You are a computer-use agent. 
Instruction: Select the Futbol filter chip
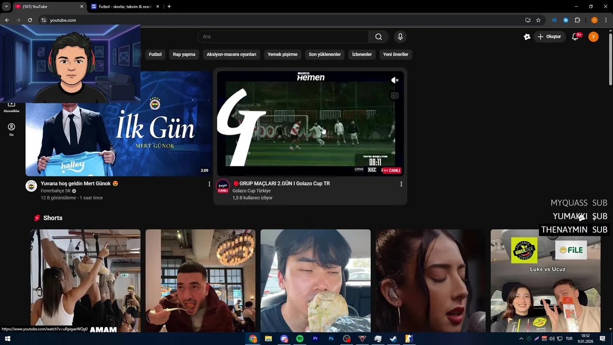pyautogui.click(x=155, y=54)
